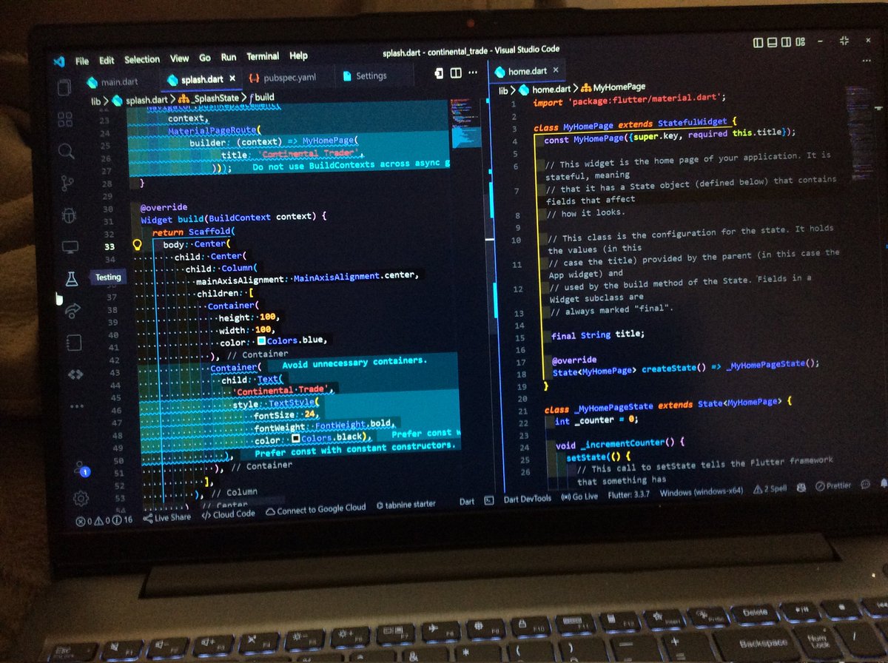888x663 pixels.
Task: Open the Testing flask icon
Action: [x=71, y=279]
